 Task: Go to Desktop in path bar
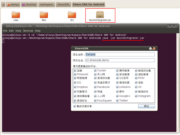coord(29,4)
